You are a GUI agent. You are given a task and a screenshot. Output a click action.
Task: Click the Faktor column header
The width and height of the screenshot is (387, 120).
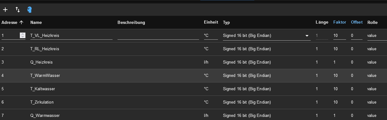(x=340, y=22)
